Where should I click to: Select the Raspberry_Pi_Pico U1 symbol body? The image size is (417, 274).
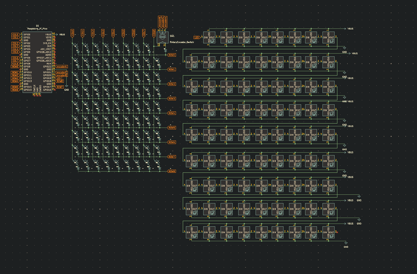tap(37, 62)
